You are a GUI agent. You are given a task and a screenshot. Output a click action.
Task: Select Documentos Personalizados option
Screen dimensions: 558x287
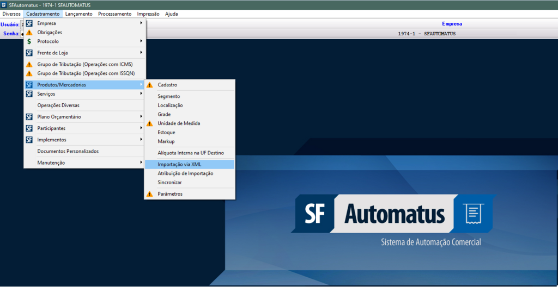pos(68,151)
